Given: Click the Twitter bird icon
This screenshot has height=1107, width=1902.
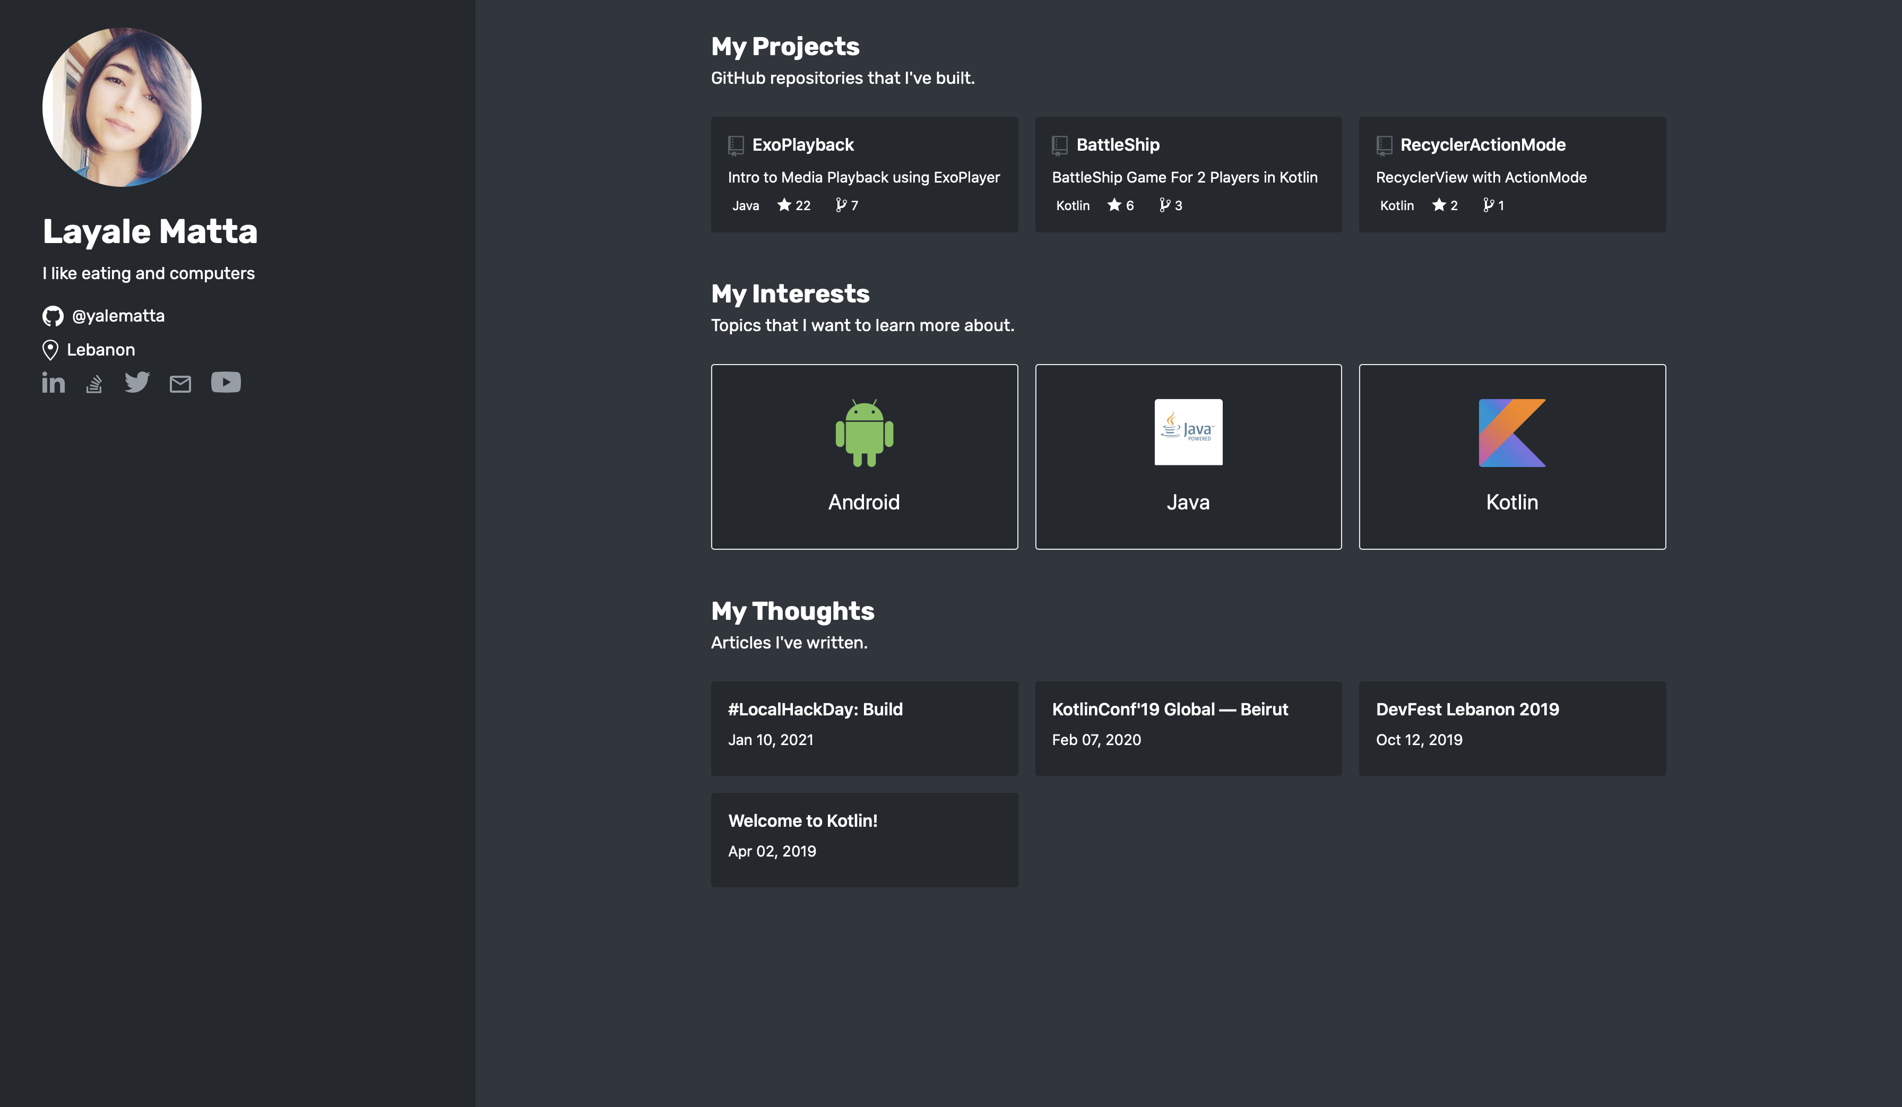Looking at the screenshot, I should pos(137,383).
